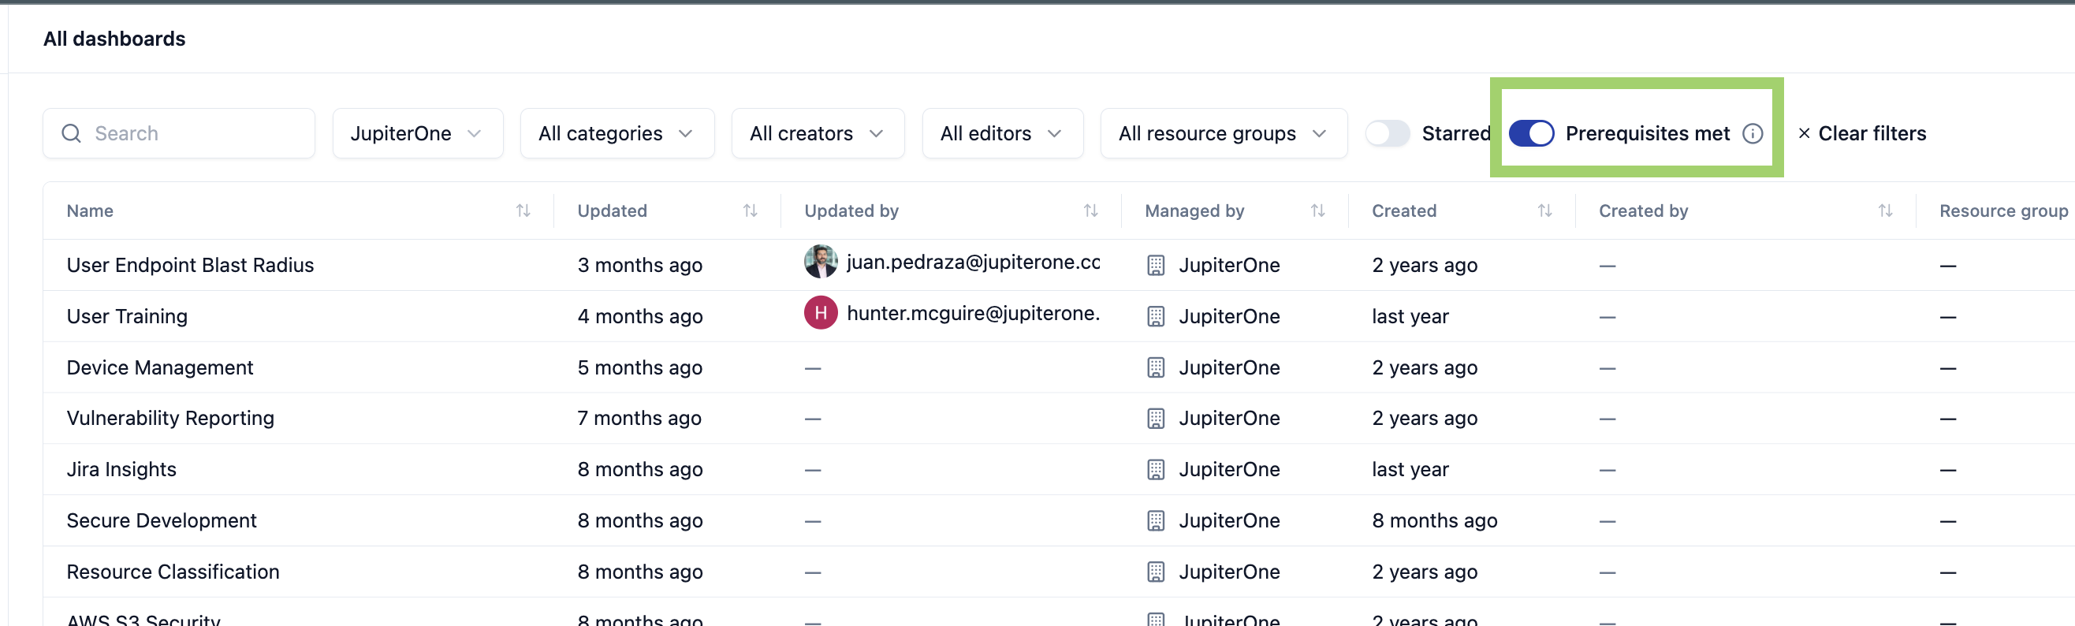Enable the Starred toggle
2075x626 pixels.
tap(1387, 134)
